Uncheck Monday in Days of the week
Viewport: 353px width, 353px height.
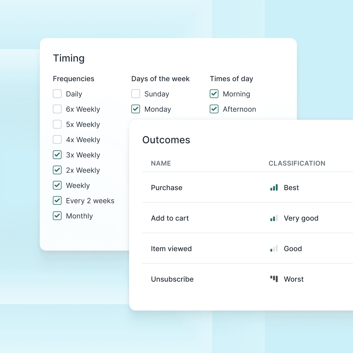click(135, 109)
